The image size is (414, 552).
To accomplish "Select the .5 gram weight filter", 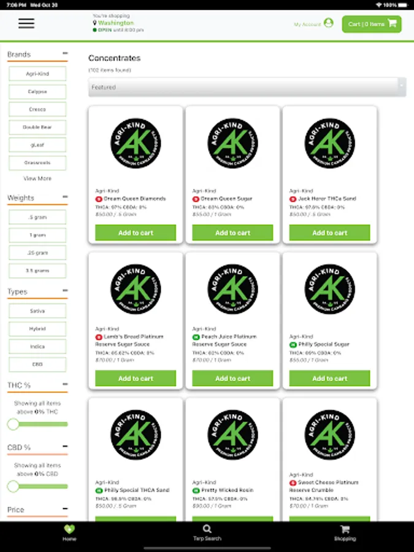I will coord(37,217).
